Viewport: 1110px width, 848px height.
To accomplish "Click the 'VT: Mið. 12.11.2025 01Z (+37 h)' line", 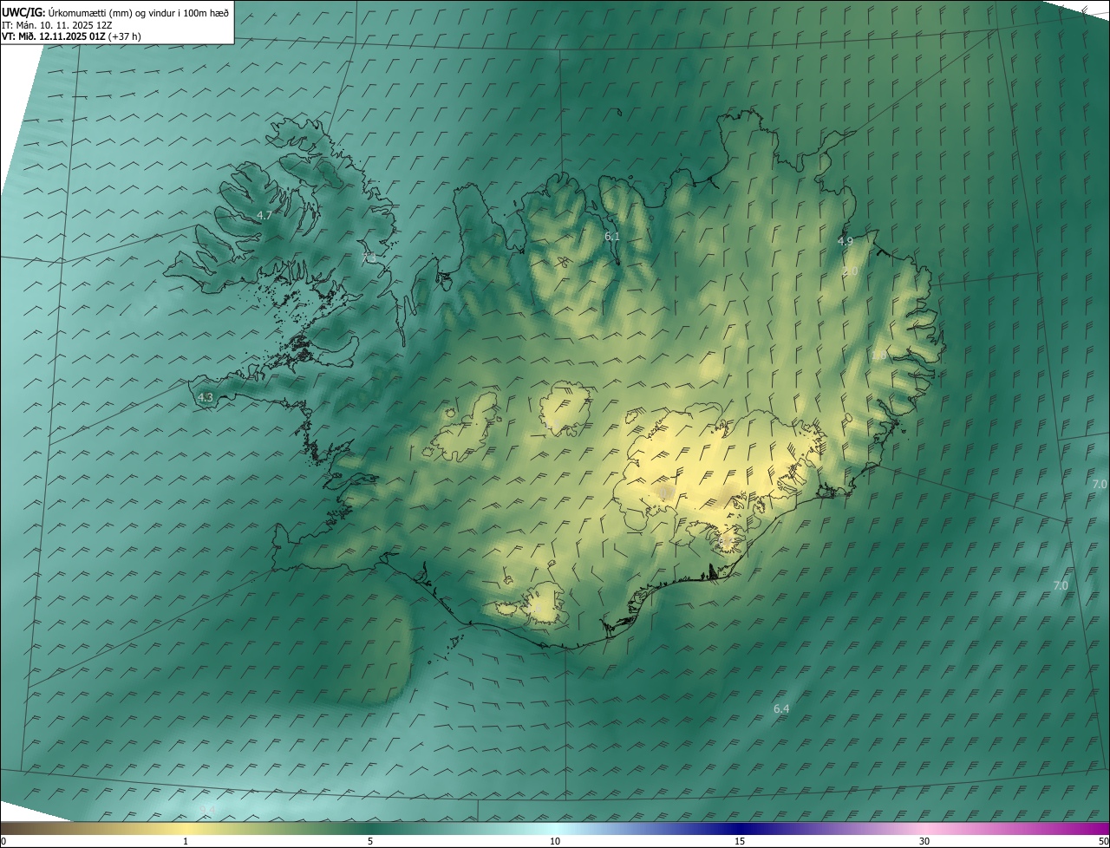I will click(71, 36).
